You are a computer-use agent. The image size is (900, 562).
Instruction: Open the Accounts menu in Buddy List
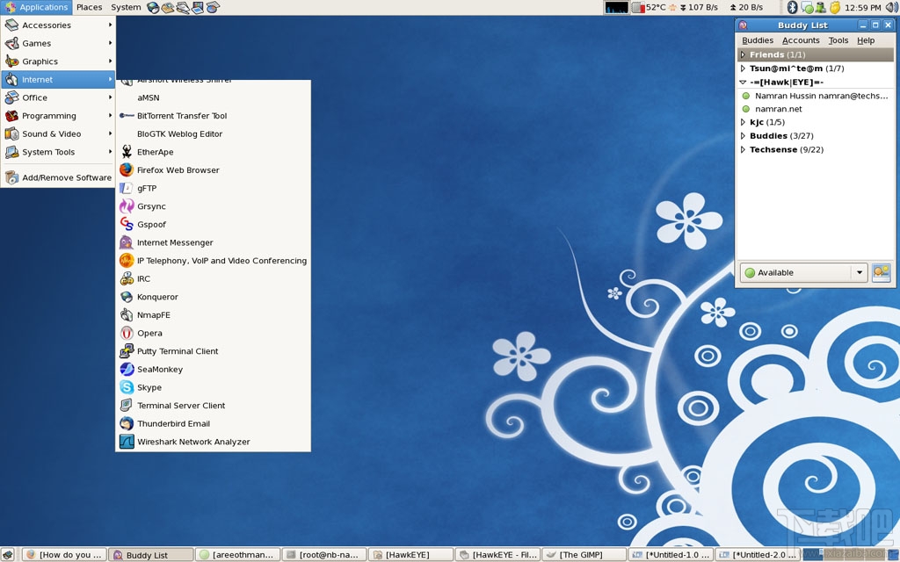click(800, 40)
